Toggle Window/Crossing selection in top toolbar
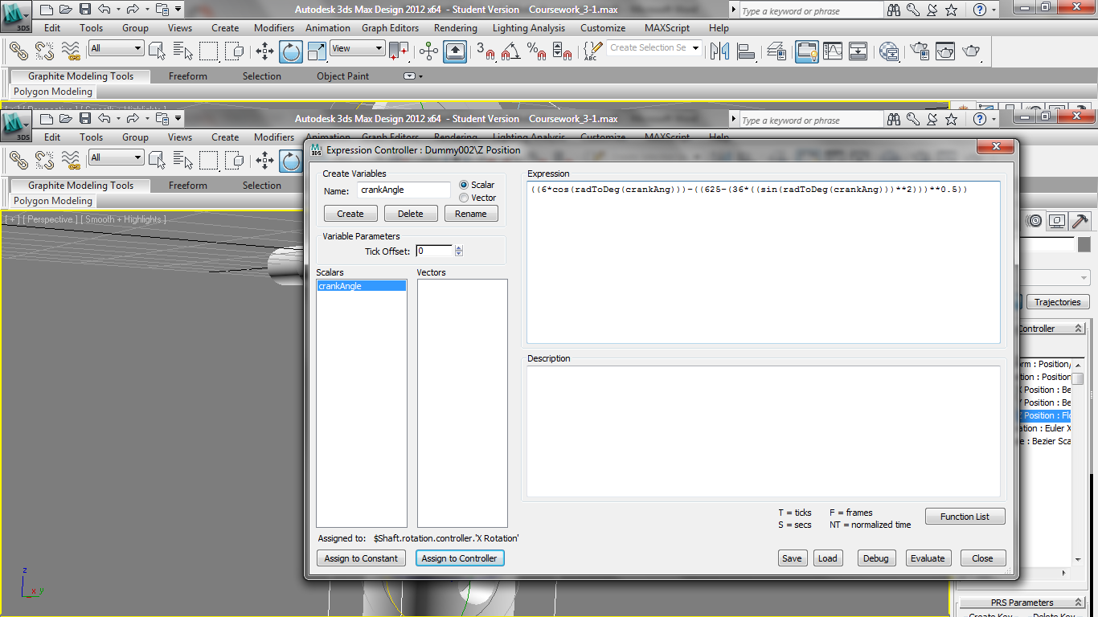Image resolution: width=1098 pixels, height=617 pixels. click(235, 51)
